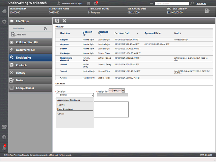Open bookmarks icon in header
This screenshot has width=216, height=162.
click(88, 3)
